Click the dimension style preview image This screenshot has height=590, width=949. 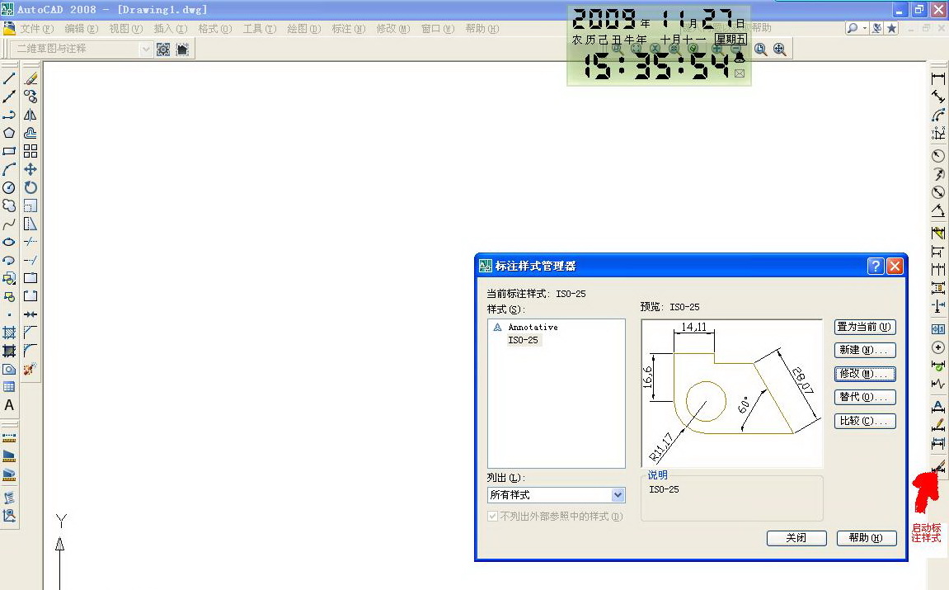click(x=731, y=394)
